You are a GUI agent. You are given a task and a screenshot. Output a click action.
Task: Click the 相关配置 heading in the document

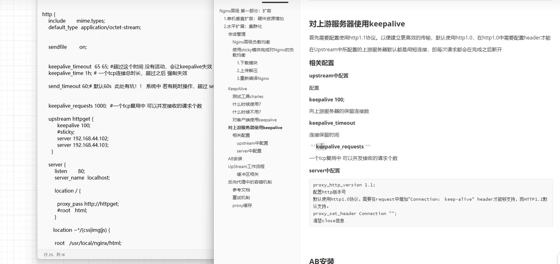coord(322,63)
